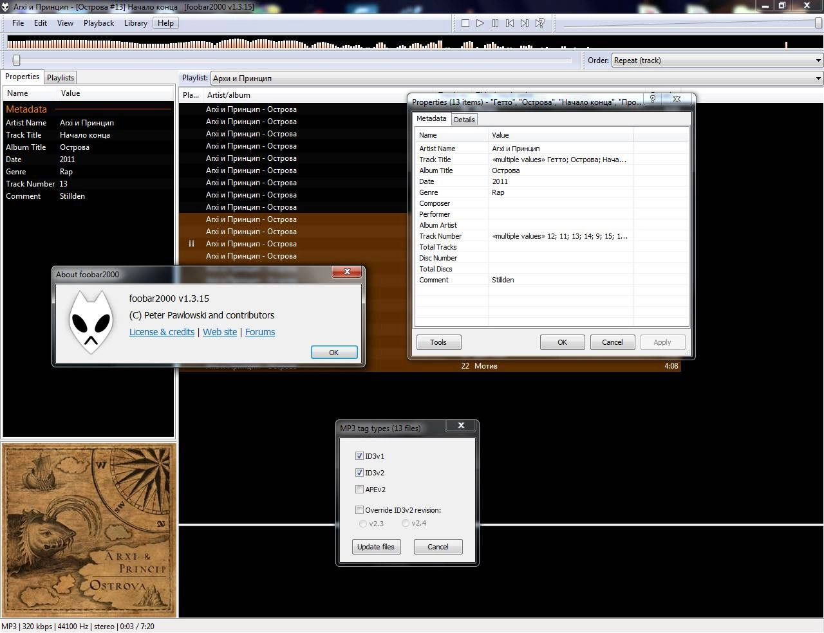Open the Web site link
Viewport: 824px width, 633px height.
click(220, 332)
